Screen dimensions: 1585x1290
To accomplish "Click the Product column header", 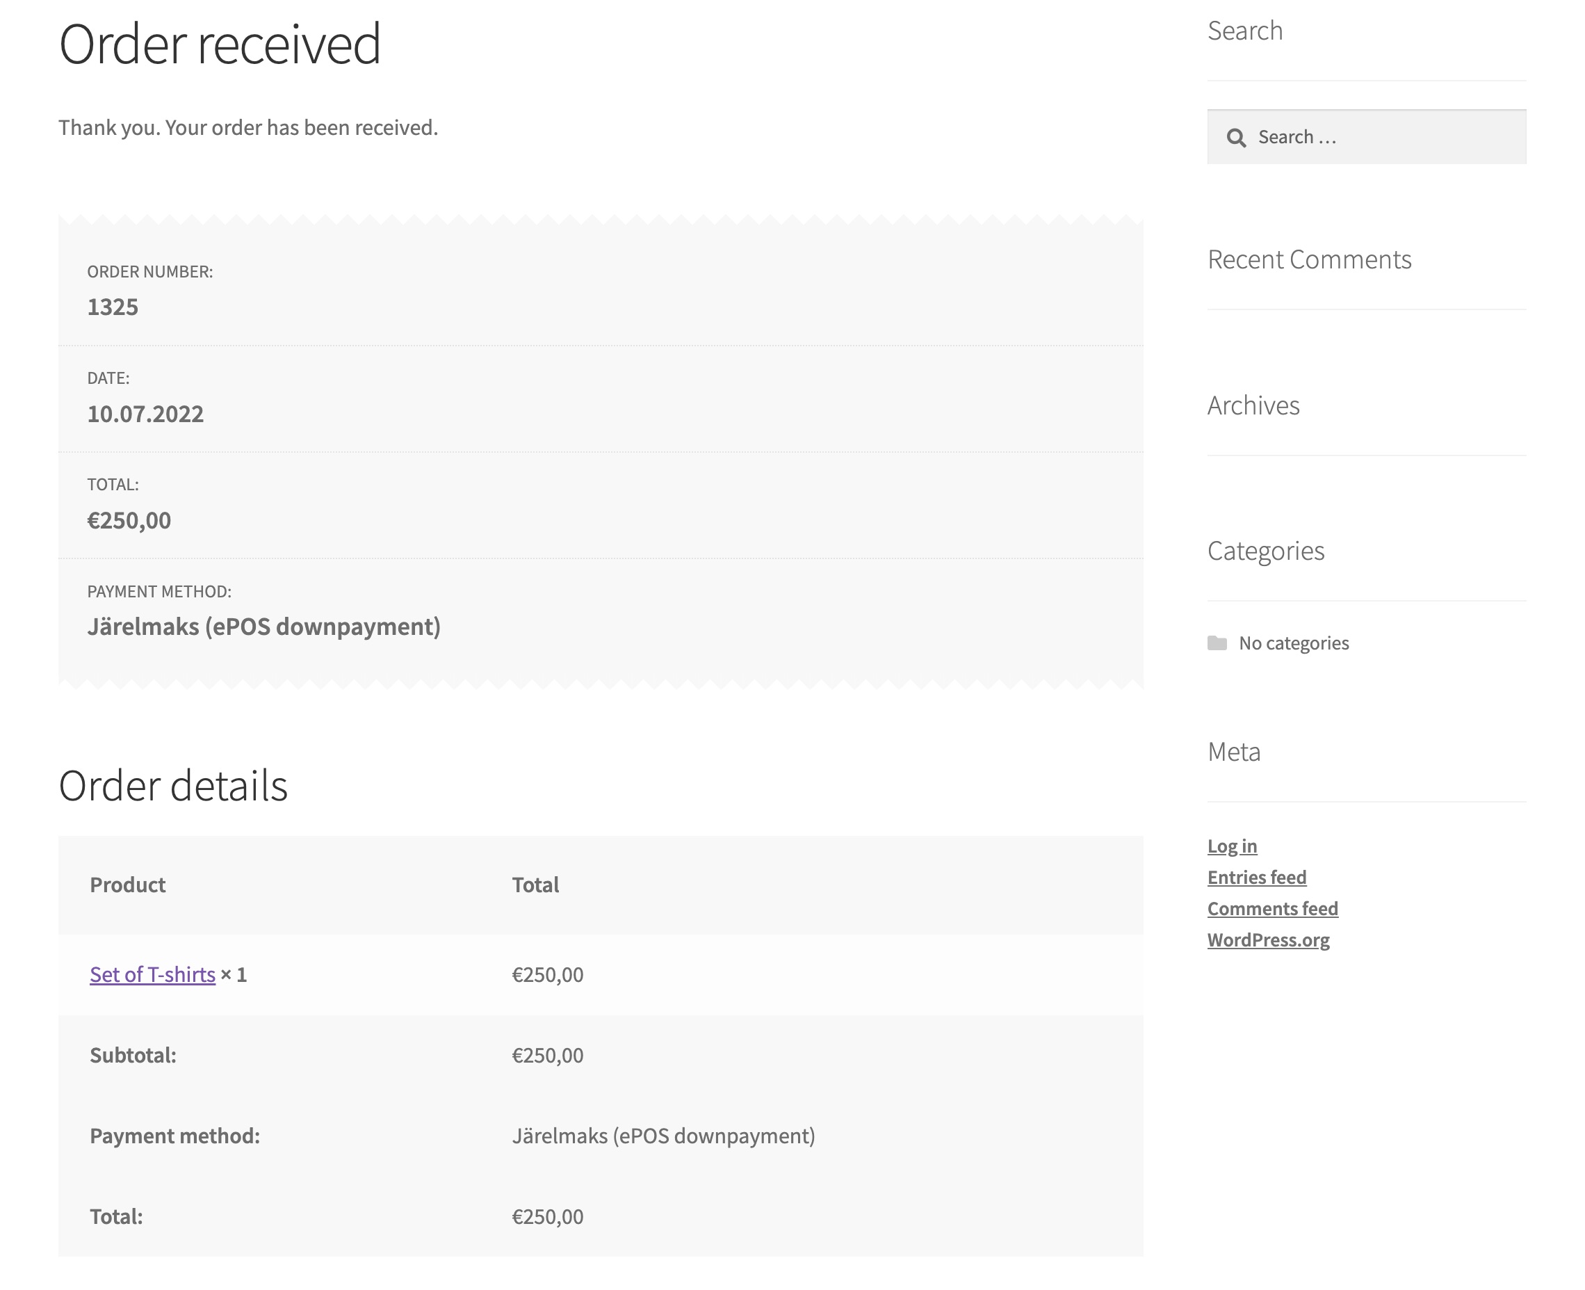I will pyautogui.click(x=128, y=885).
